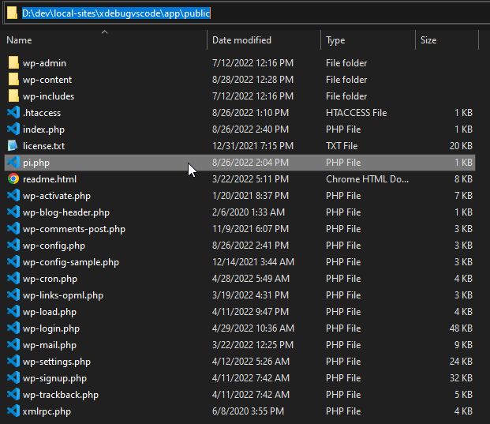Select the wp-settings.php file name
490x424 pixels.
[57, 362]
